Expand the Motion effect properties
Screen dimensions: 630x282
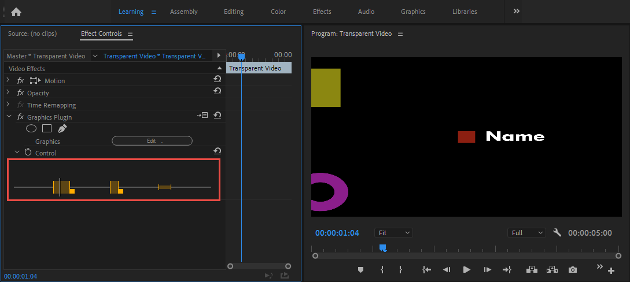click(8, 81)
